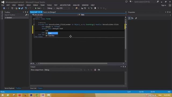Switch to the Form1.vb [Design] tab
The width and height of the screenshot is (172, 97).
coord(49,12)
